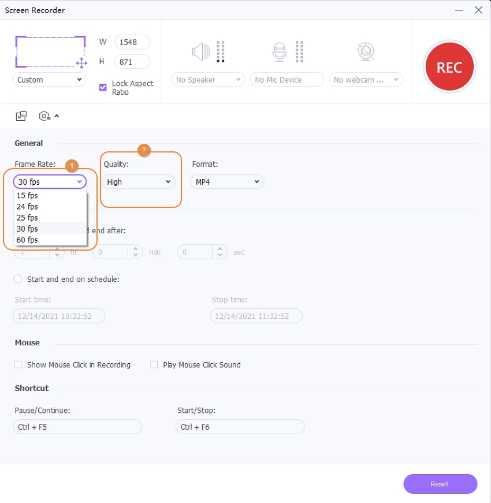This screenshot has width=491, height=503.
Task: Choose 30 fps in the dropdown list
Action: 50,229
